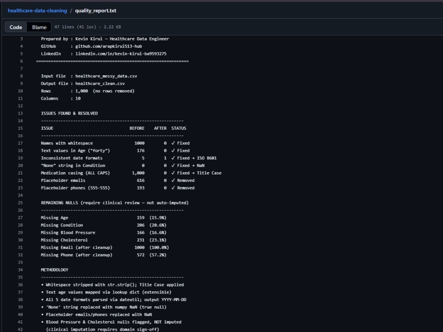Screen dimensions: 443x332
Task: Click 'Names with whitespace' row
Action: 115,143
